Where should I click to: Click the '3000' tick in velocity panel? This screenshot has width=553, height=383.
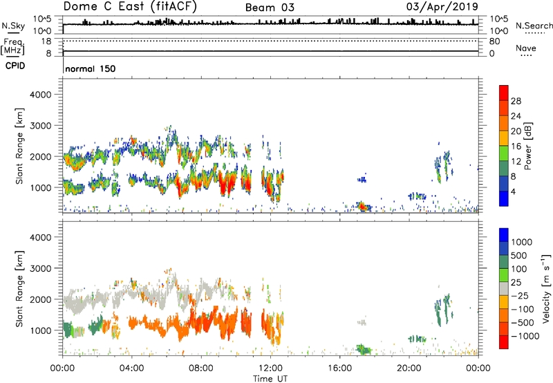click(40, 268)
